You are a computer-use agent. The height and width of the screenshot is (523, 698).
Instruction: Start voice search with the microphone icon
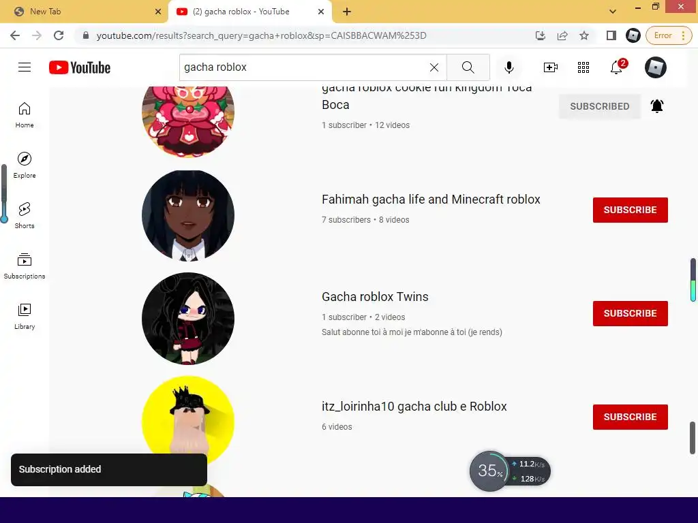[x=509, y=67]
